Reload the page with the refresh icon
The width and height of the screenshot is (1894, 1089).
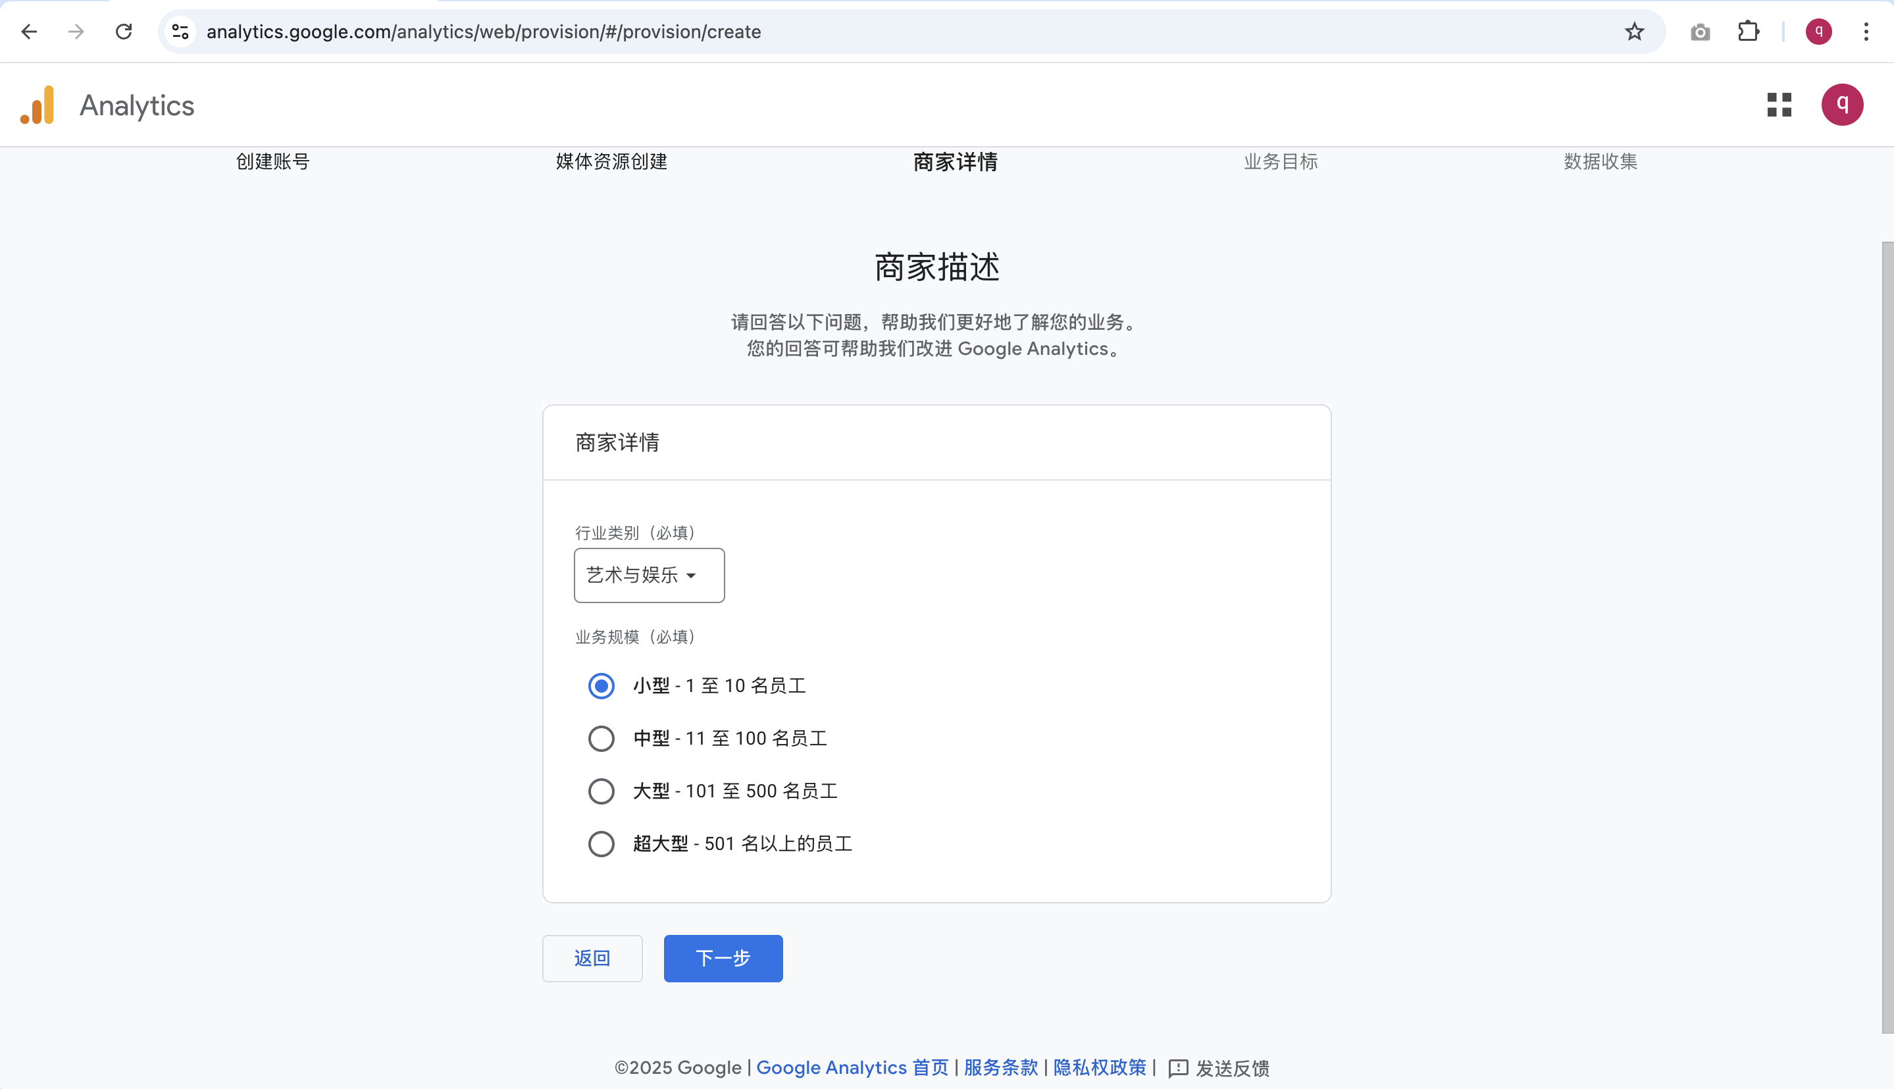tap(124, 32)
